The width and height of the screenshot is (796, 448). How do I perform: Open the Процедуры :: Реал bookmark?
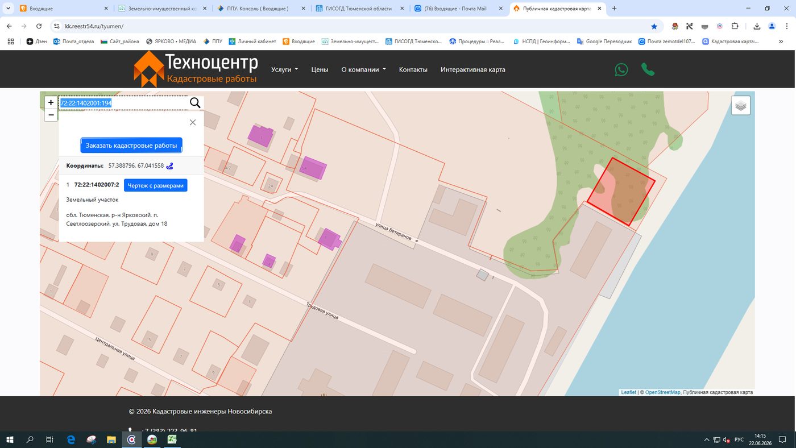point(477,42)
